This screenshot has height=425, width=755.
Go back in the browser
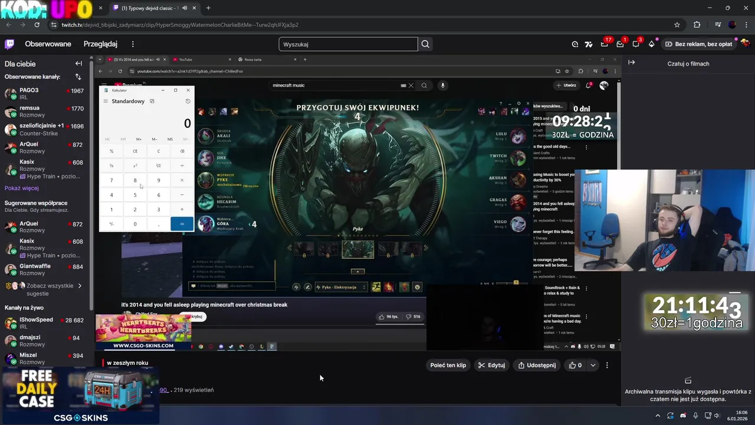9,25
